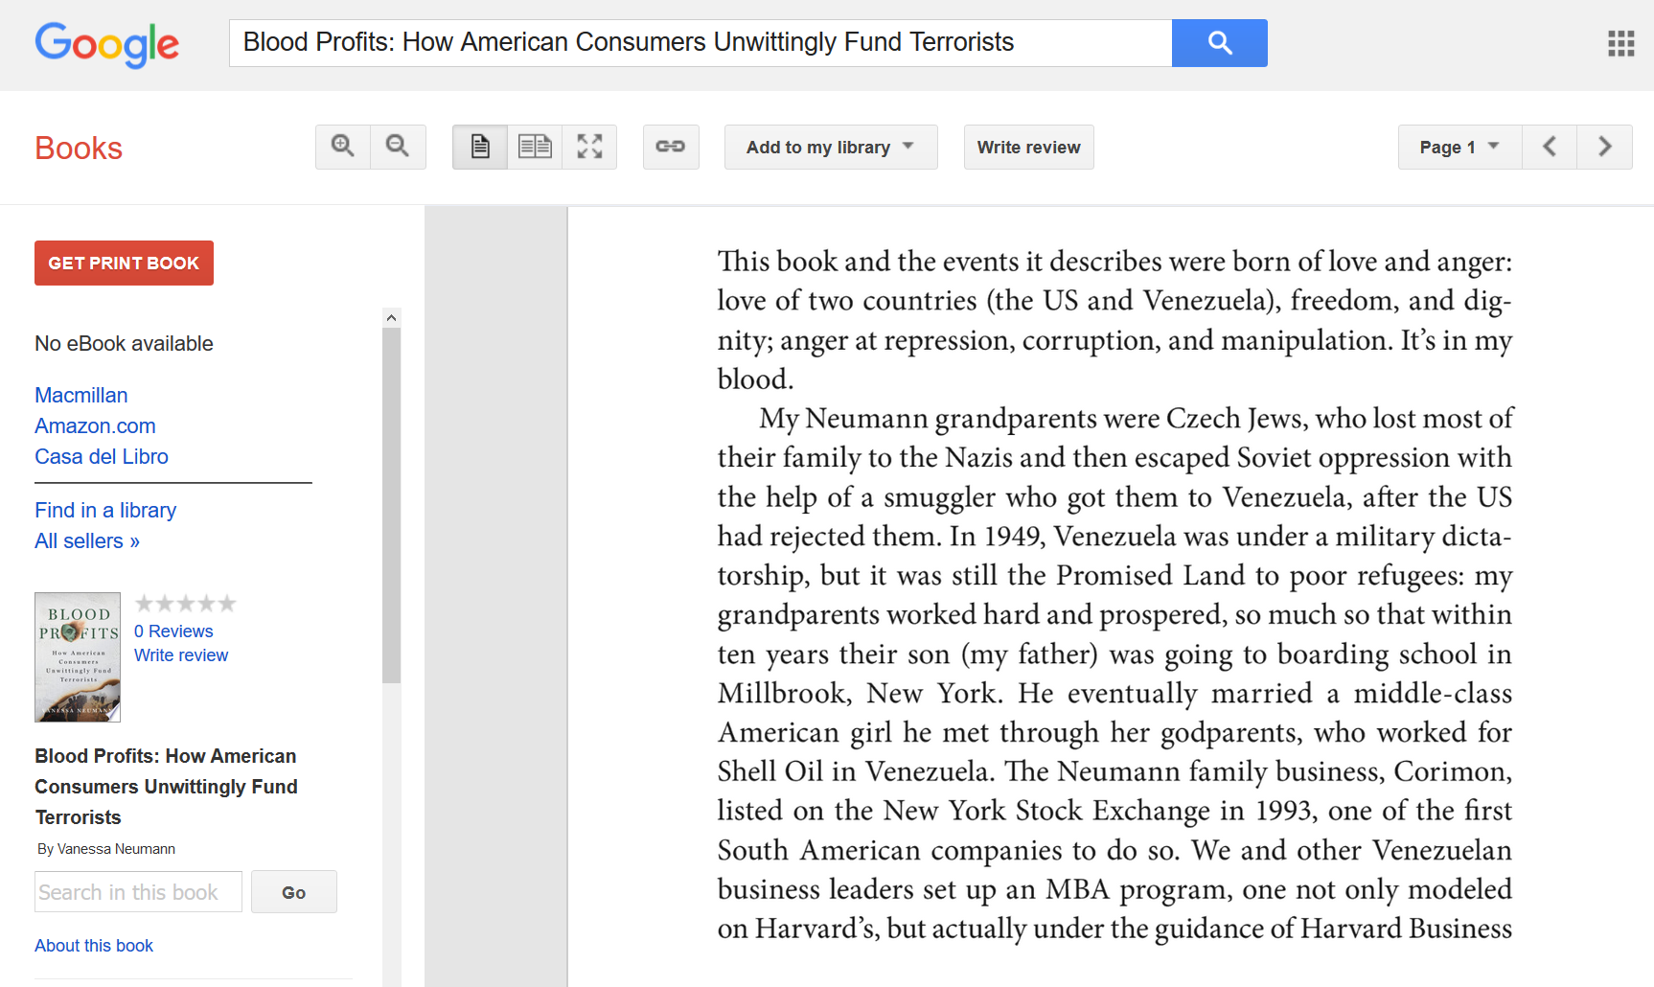Viewport: 1654px width, 987px height.
Task: Click the sidebar Write review link
Action: point(181,655)
